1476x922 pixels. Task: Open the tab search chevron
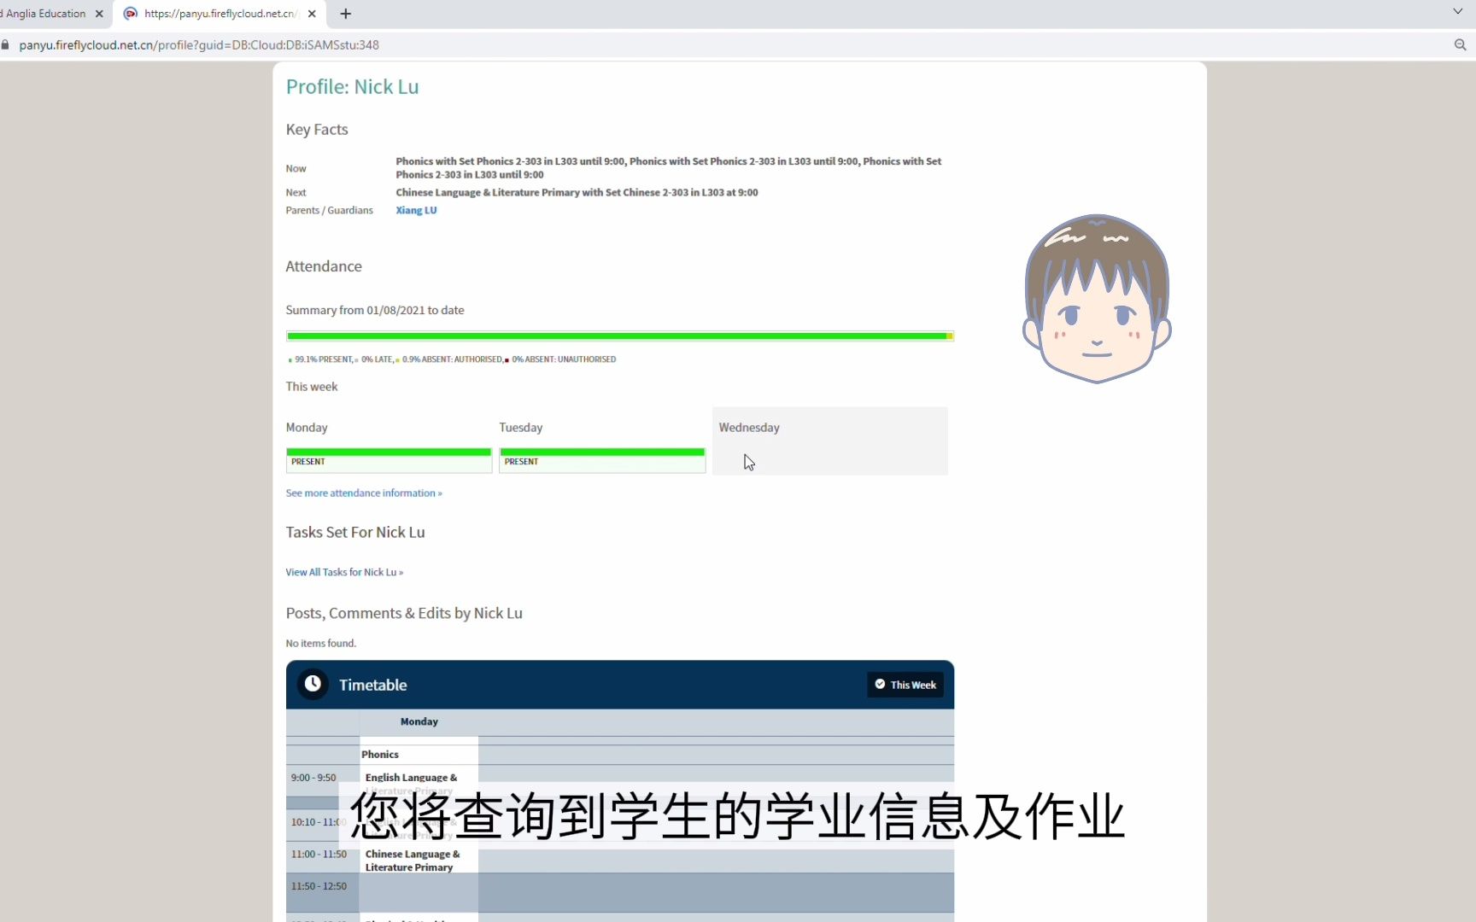(x=1457, y=12)
